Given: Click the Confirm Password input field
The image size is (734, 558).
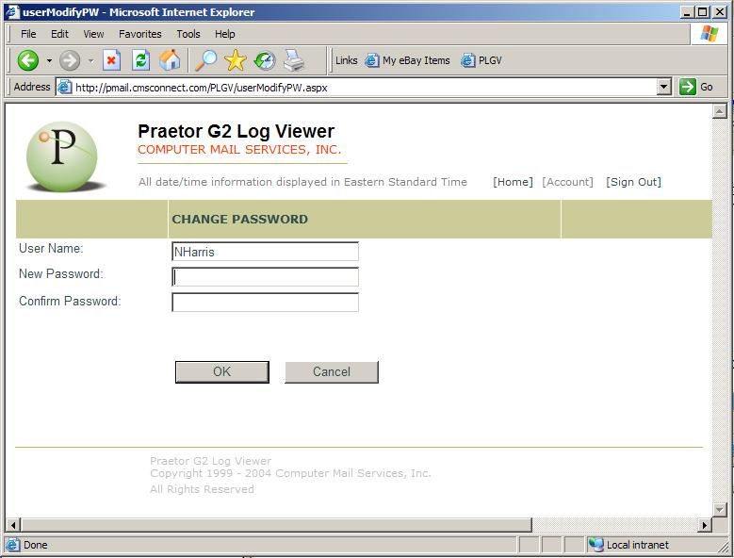Looking at the screenshot, I should [265, 302].
